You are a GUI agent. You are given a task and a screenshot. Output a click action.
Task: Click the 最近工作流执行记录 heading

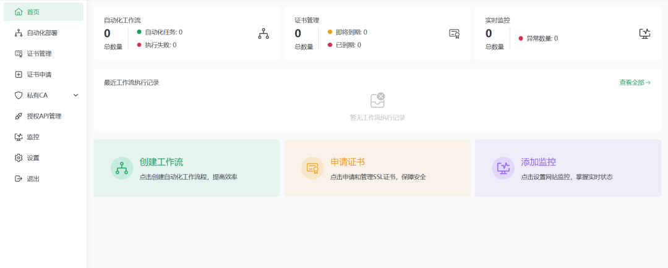click(x=132, y=83)
